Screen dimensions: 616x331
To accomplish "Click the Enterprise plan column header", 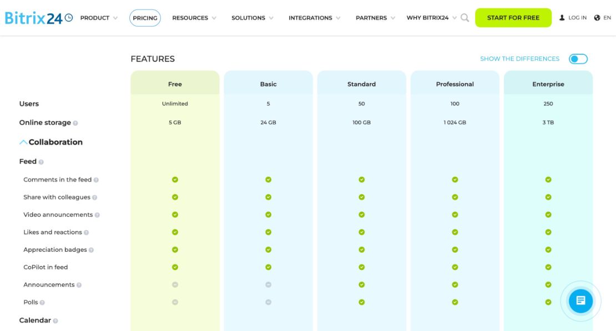I will coord(548,84).
